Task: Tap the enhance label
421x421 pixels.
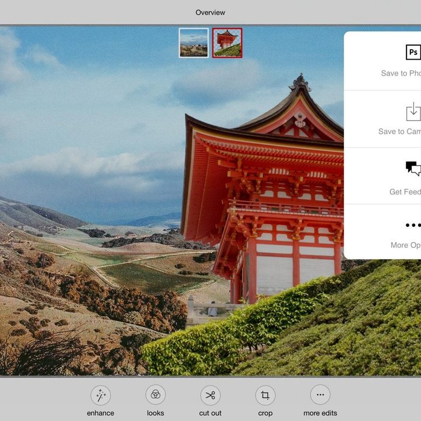Action: (101, 413)
